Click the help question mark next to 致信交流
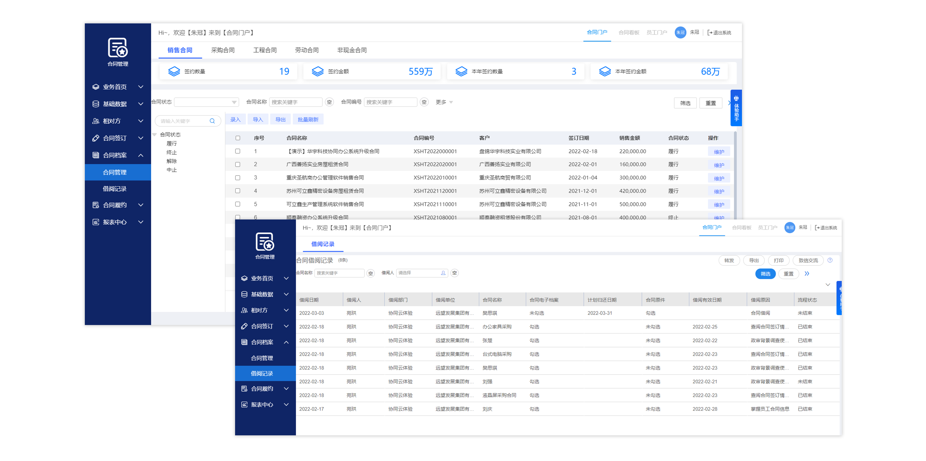Viewport: 926px width, 461px height. coord(830,260)
